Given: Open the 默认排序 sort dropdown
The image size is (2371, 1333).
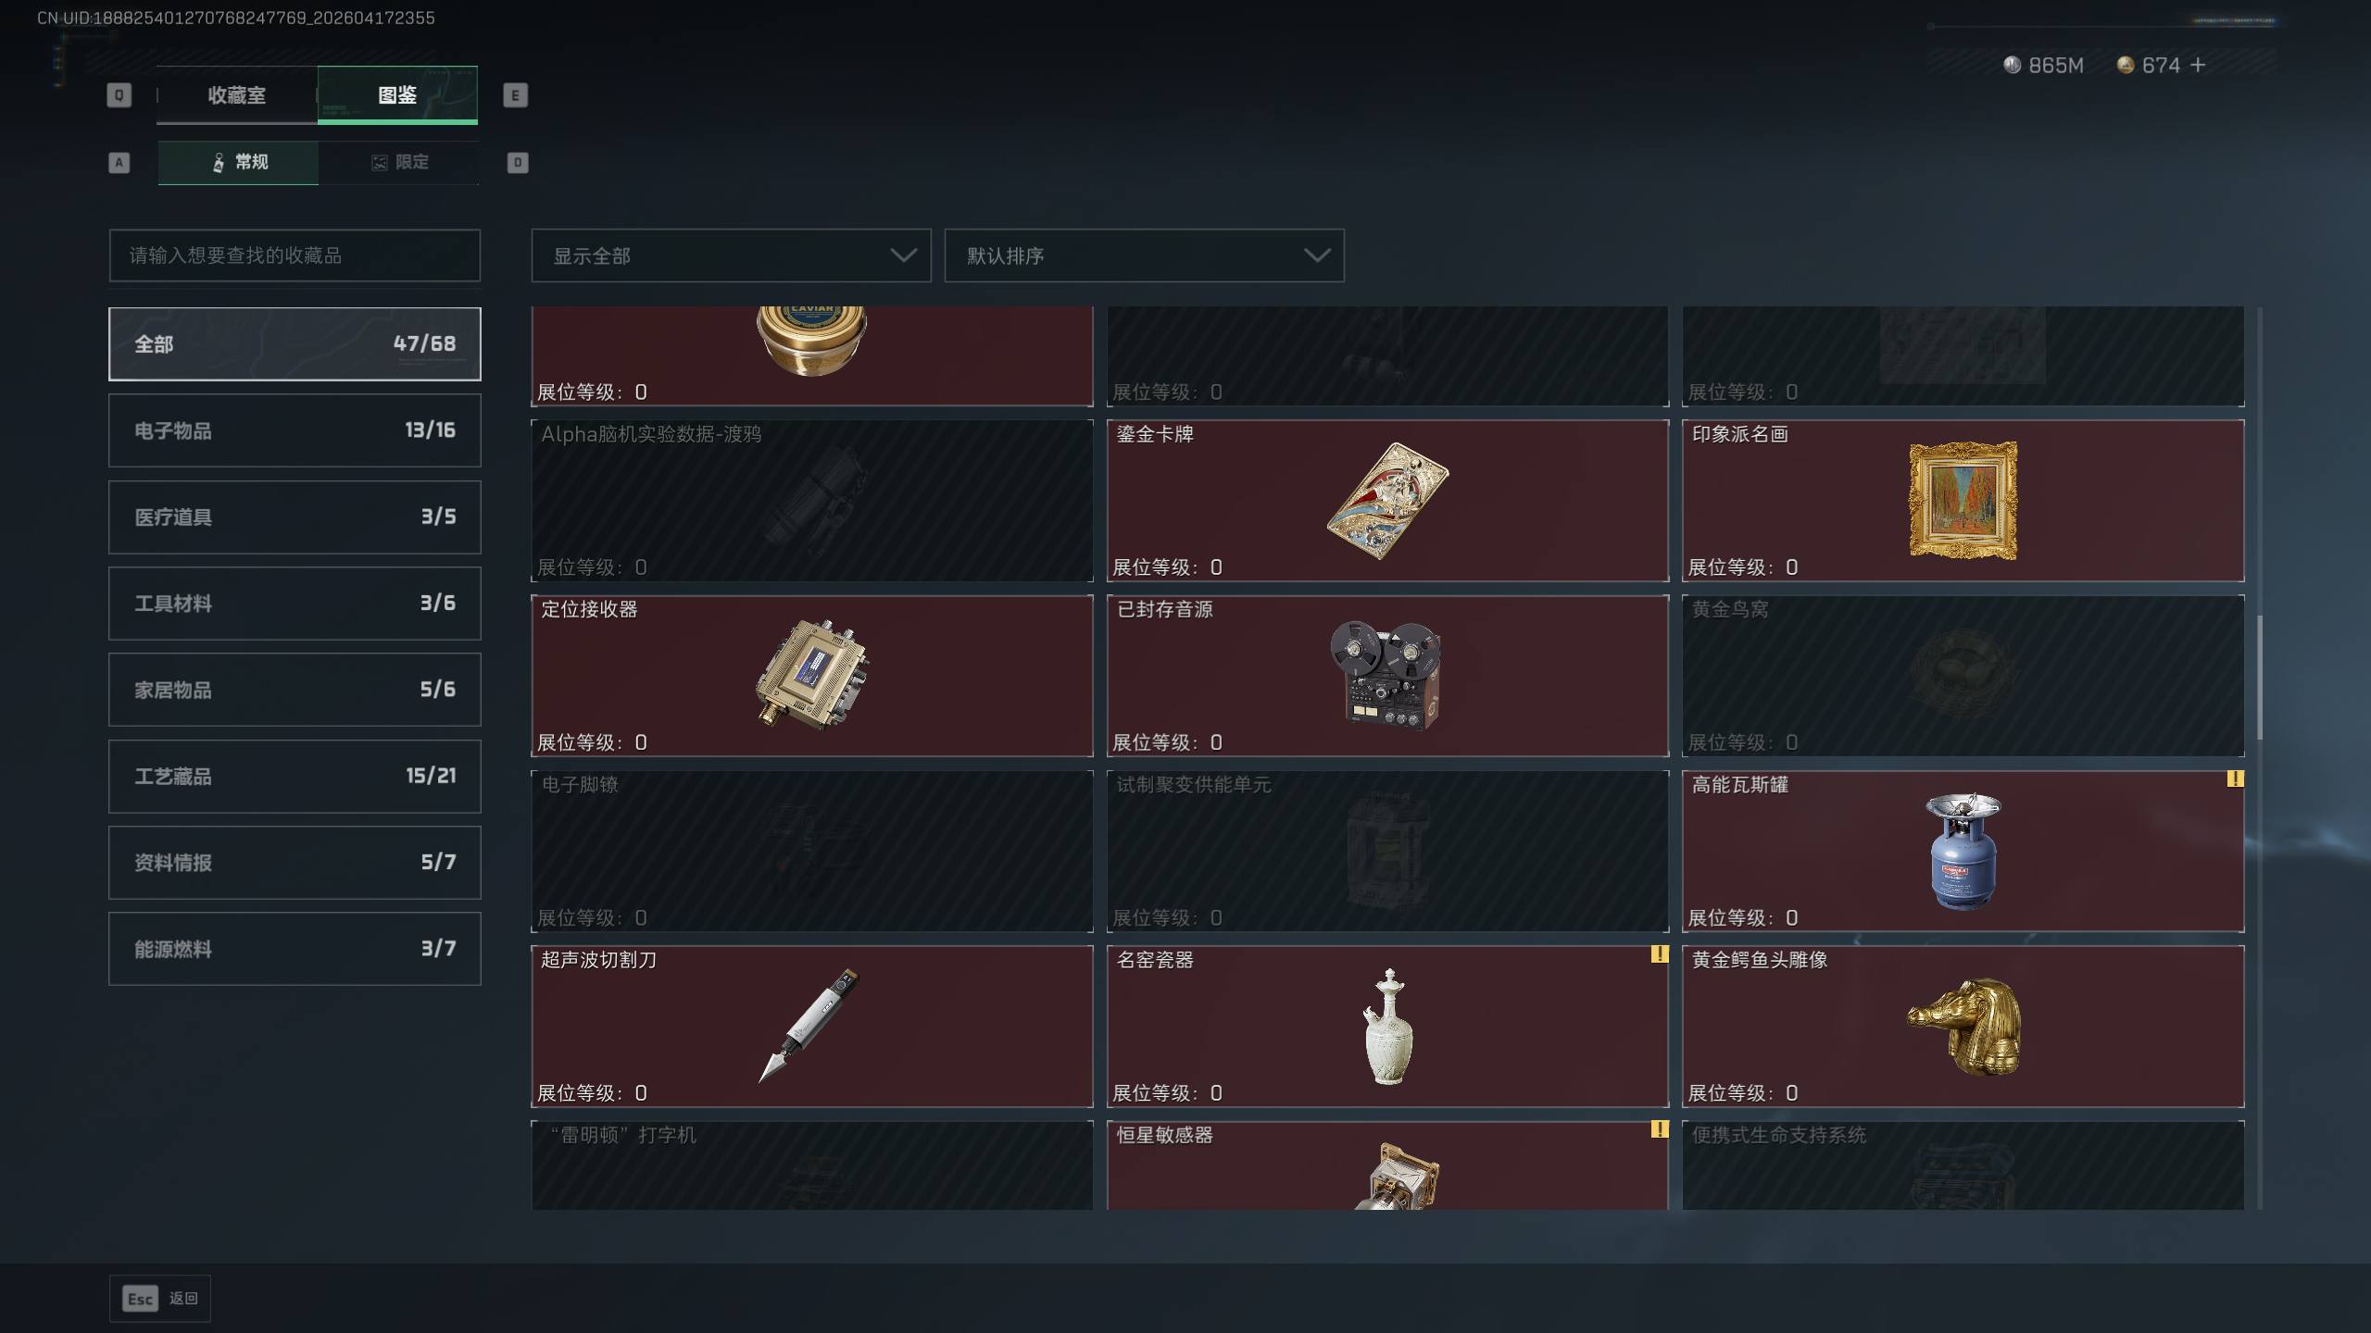Looking at the screenshot, I should (1144, 255).
